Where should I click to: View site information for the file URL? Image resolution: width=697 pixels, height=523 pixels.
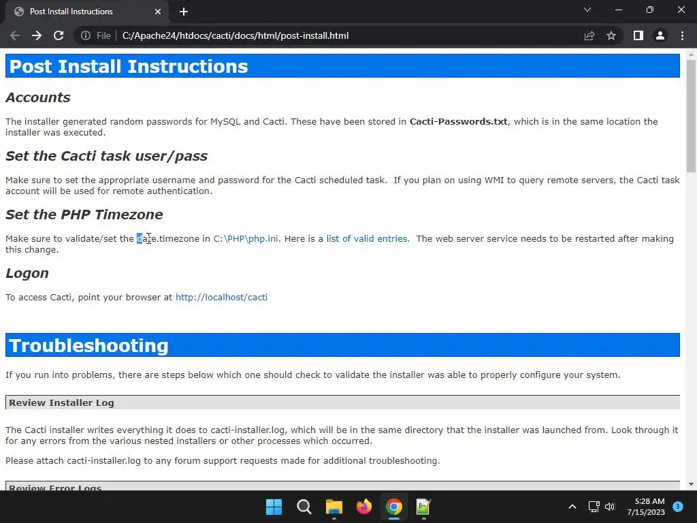[86, 35]
